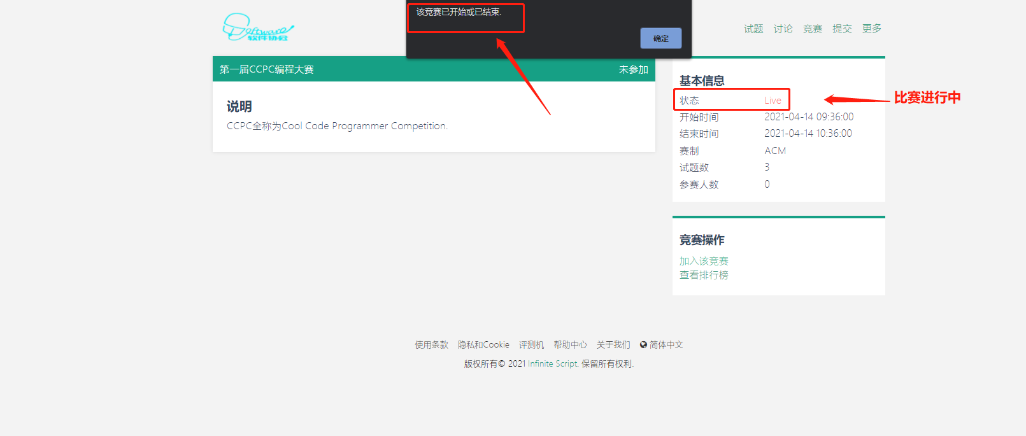The height and width of the screenshot is (436, 1026).
Task: Click the 试题数 row label
Action: coord(694,167)
